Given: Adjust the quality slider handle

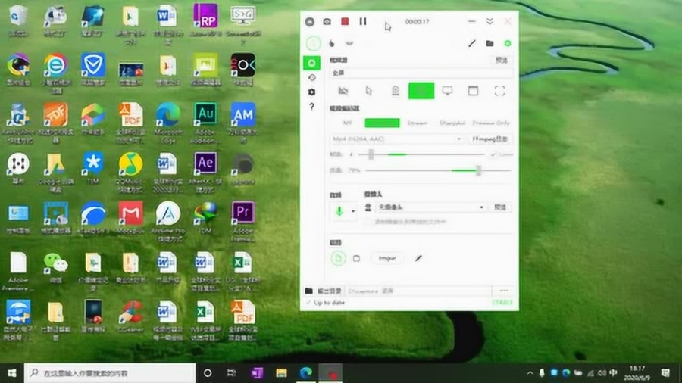Looking at the screenshot, I should [x=478, y=170].
